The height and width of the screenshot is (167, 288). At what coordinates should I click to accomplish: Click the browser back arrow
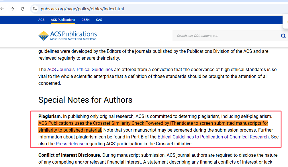pos(3,9)
